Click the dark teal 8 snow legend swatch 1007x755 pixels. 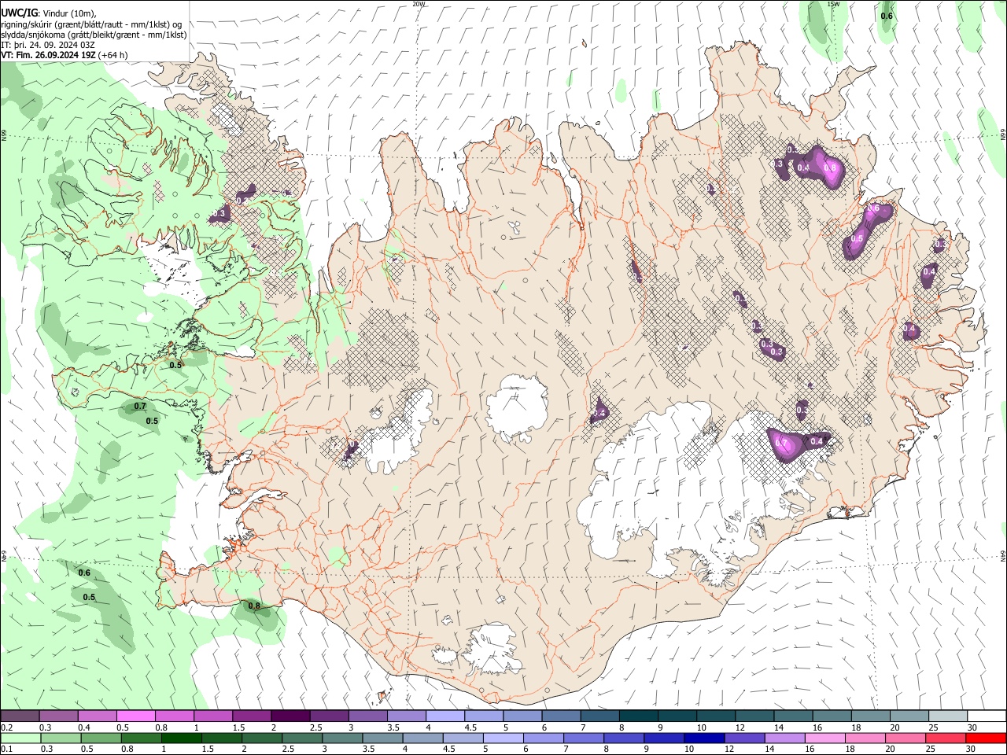click(x=638, y=716)
